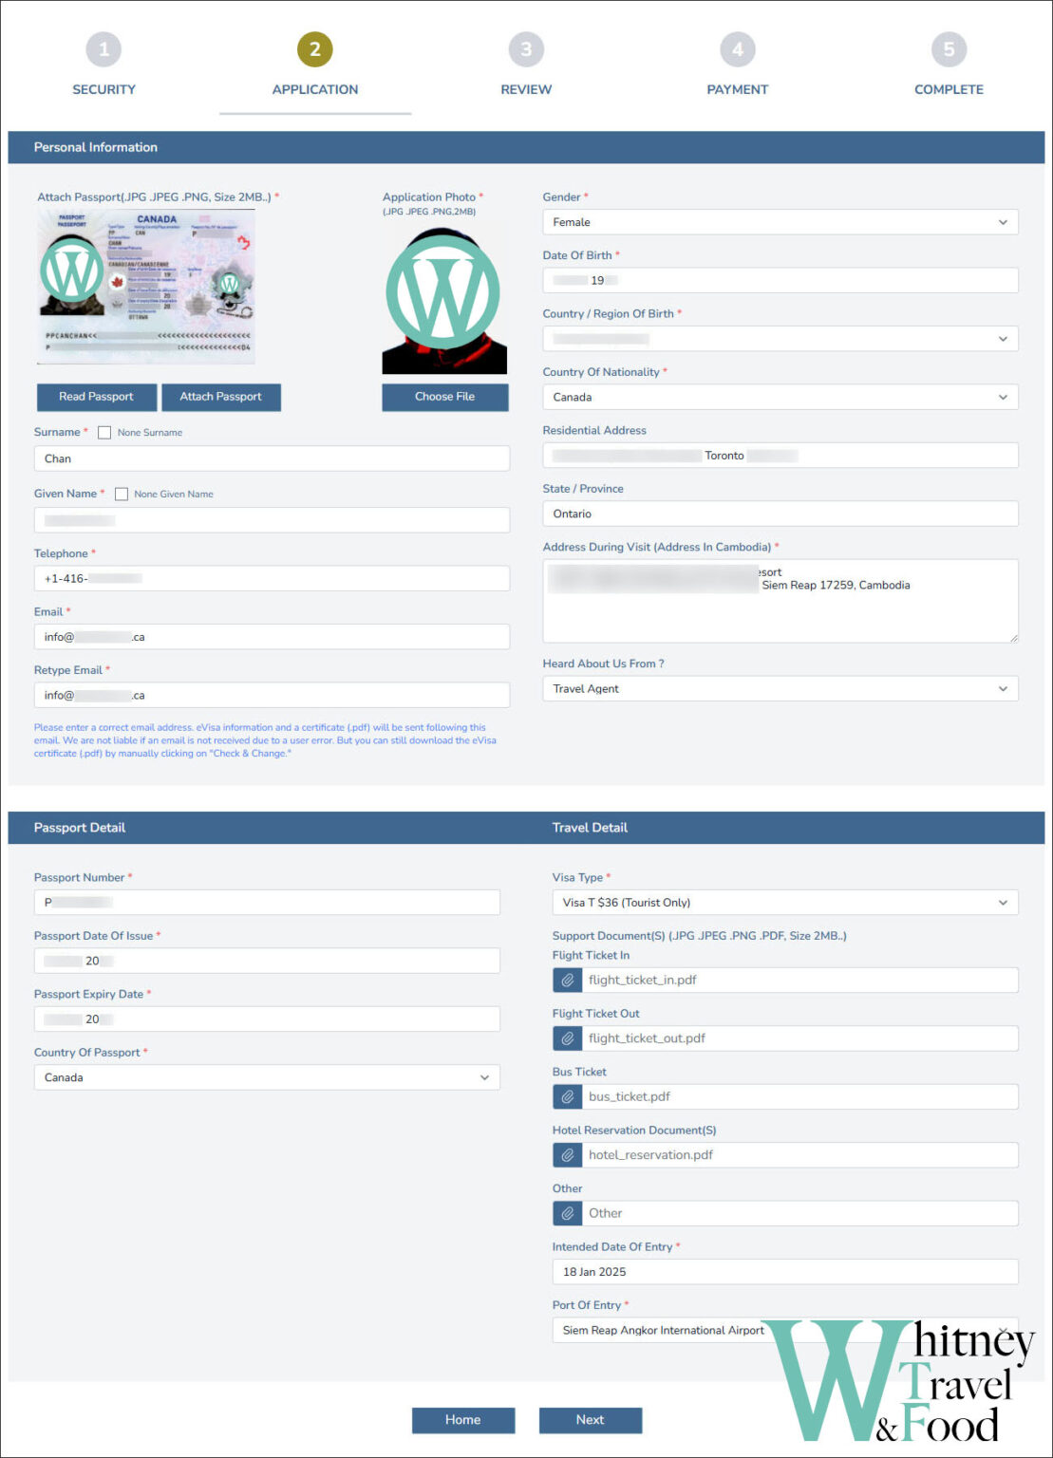
Task: Open the Country Of Passport dropdown
Action: coord(266,1077)
